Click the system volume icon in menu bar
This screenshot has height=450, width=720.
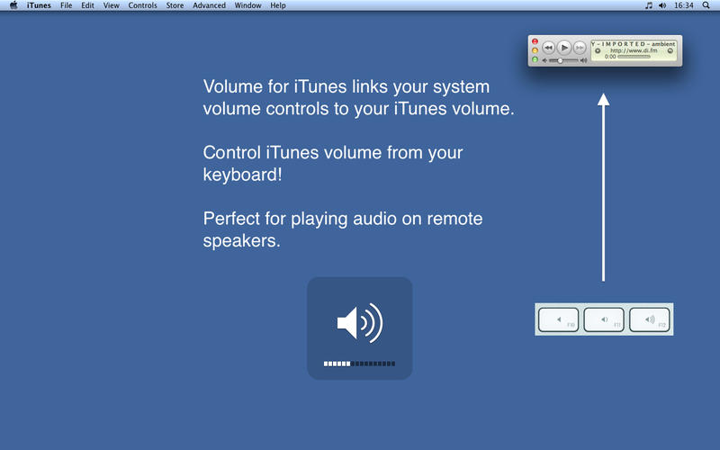click(663, 5)
